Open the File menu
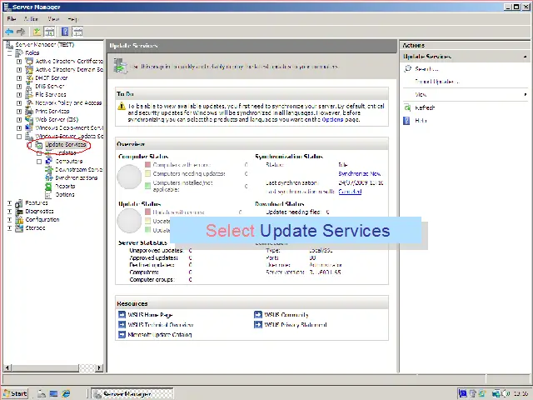 click(x=12, y=18)
